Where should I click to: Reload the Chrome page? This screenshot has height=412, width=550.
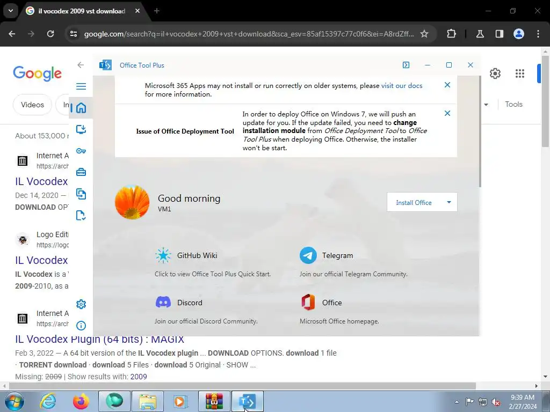[x=50, y=34]
